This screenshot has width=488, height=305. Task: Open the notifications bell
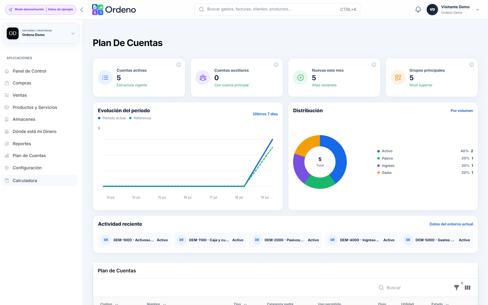click(x=418, y=9)
